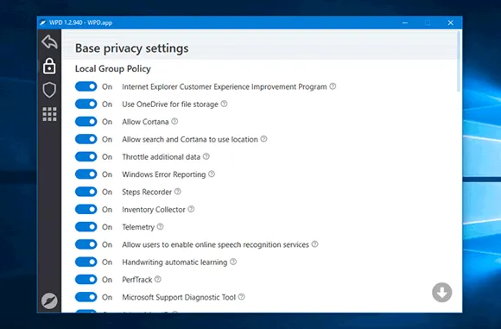The width and height of the screenshot is (501, 329).
Task: Open the firewall shield icon
Action: (x=49, y=90)
